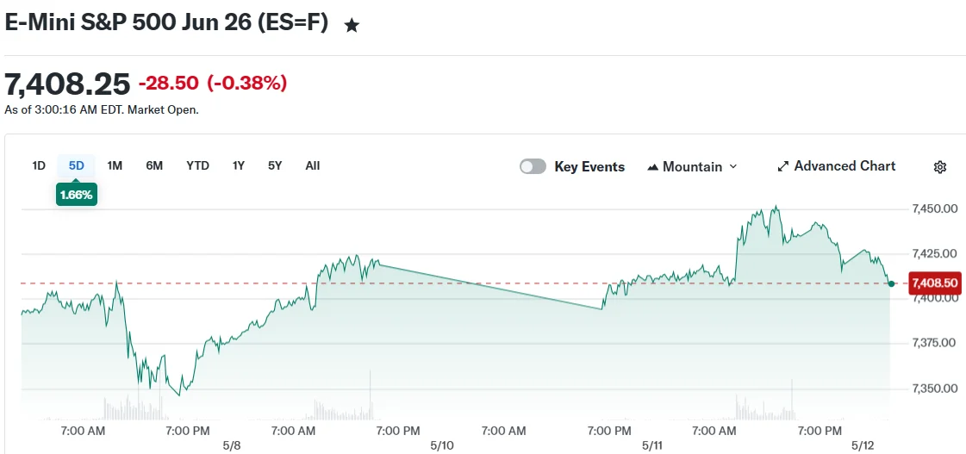This screenshot has height=454, width=966.
Task: Select the 1D range tab
Action: tap(39, 165)
